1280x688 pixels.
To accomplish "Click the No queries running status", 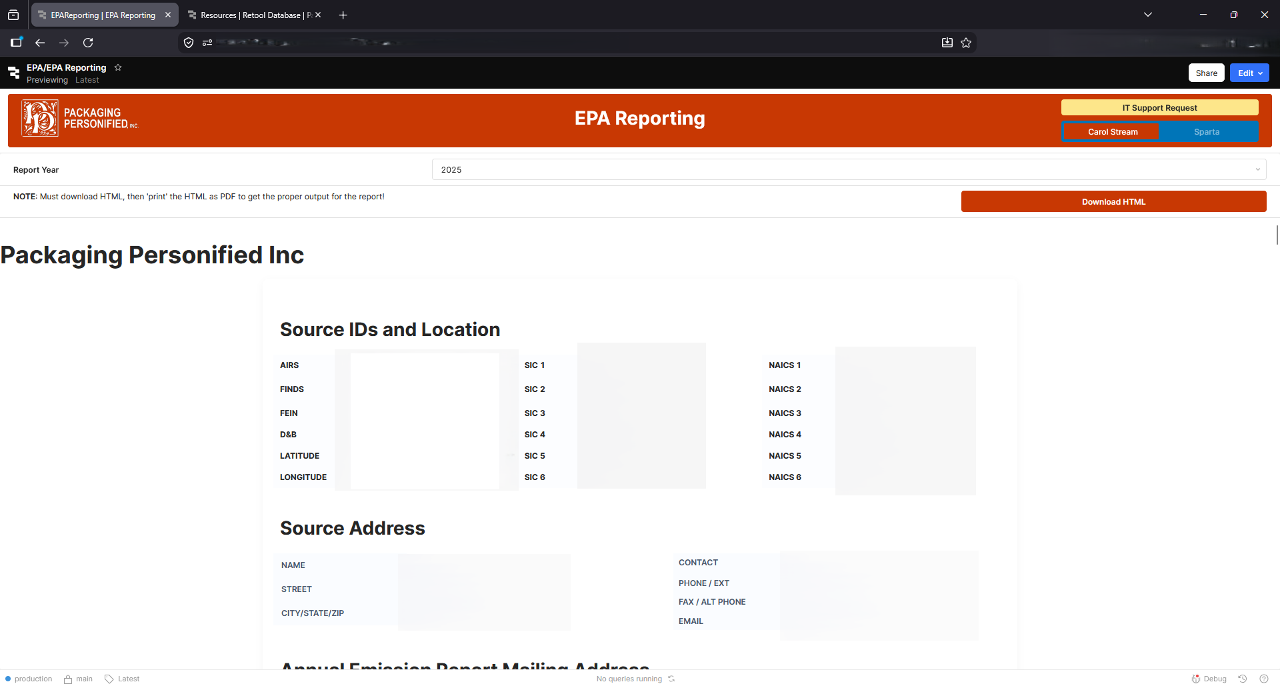I will 629,679.
